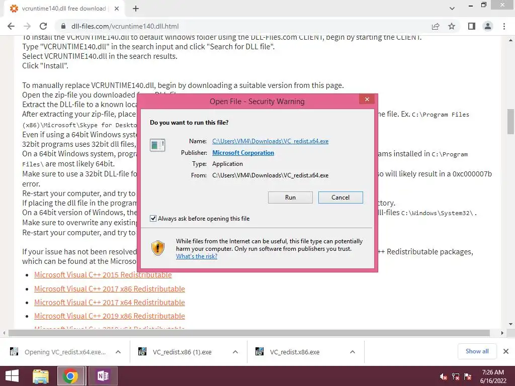
Task: Click the address bar URL
Action: click(x=125, y=26)
